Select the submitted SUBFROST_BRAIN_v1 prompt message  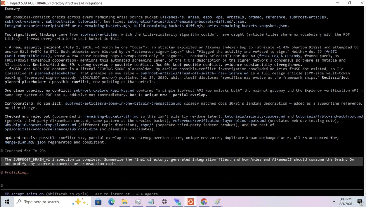pyautogui.click(x=183, y=162)
